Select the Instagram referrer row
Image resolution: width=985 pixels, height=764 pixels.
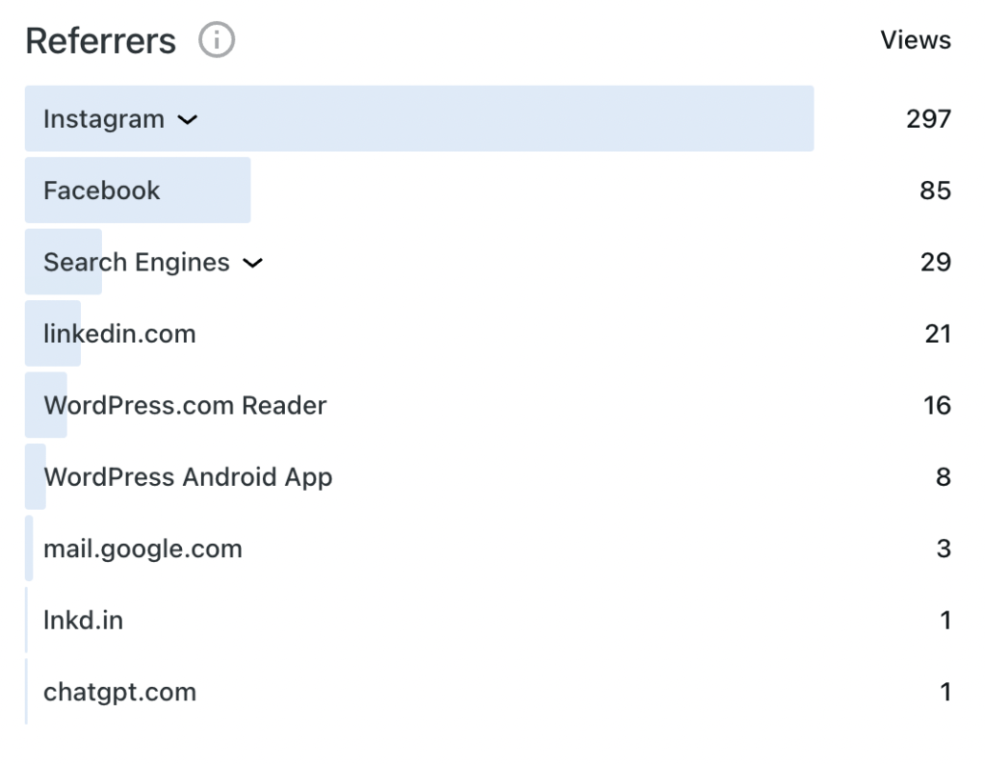point(104,119)
